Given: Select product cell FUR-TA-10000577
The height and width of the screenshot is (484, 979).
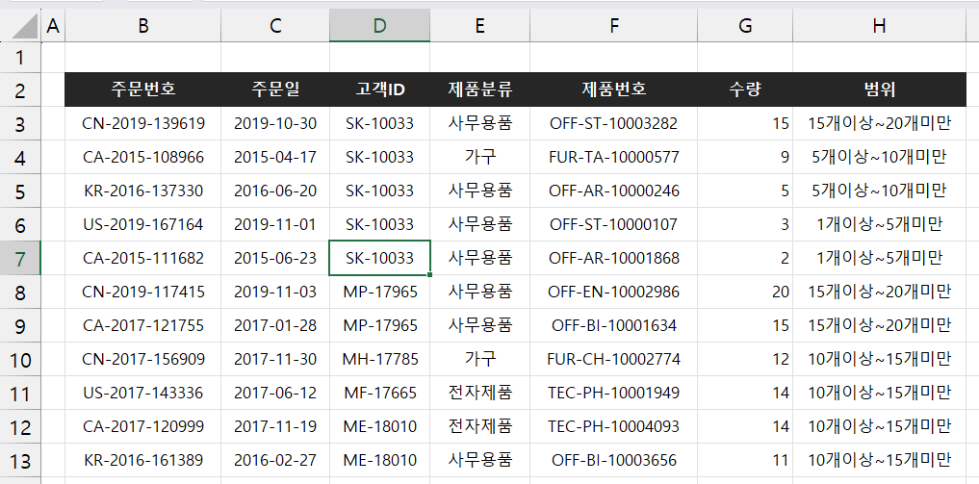Looking at the screenshot, I should coord(614,157).
